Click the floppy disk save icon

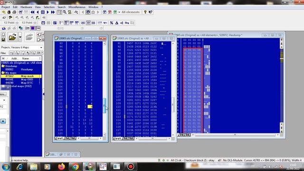[x=3, y=39]
